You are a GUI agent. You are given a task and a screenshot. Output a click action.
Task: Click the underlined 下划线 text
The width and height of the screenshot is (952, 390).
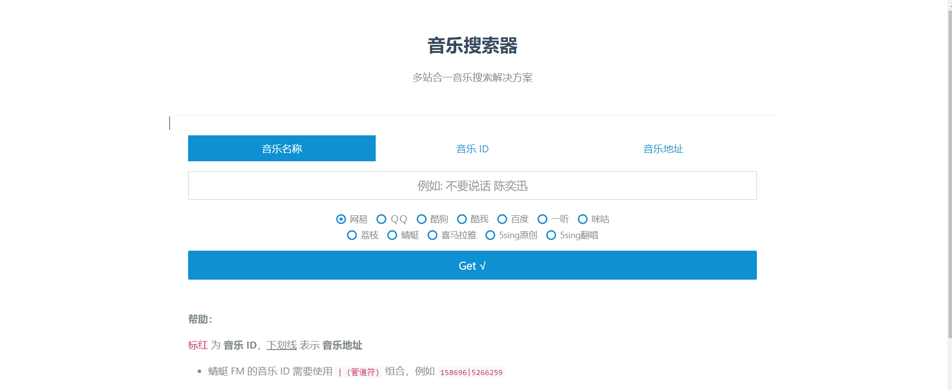point(282,345)
